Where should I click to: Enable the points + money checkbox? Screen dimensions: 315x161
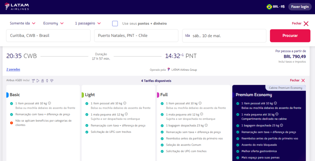pyautogui.click(x=115, y=23)
